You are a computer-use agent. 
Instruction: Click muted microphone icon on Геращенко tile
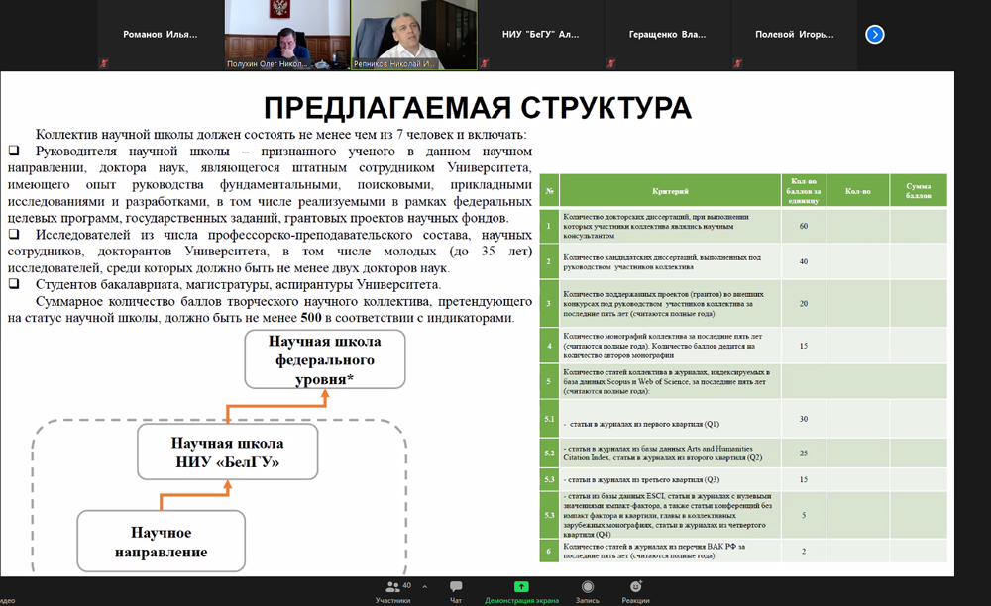point(610,62)
